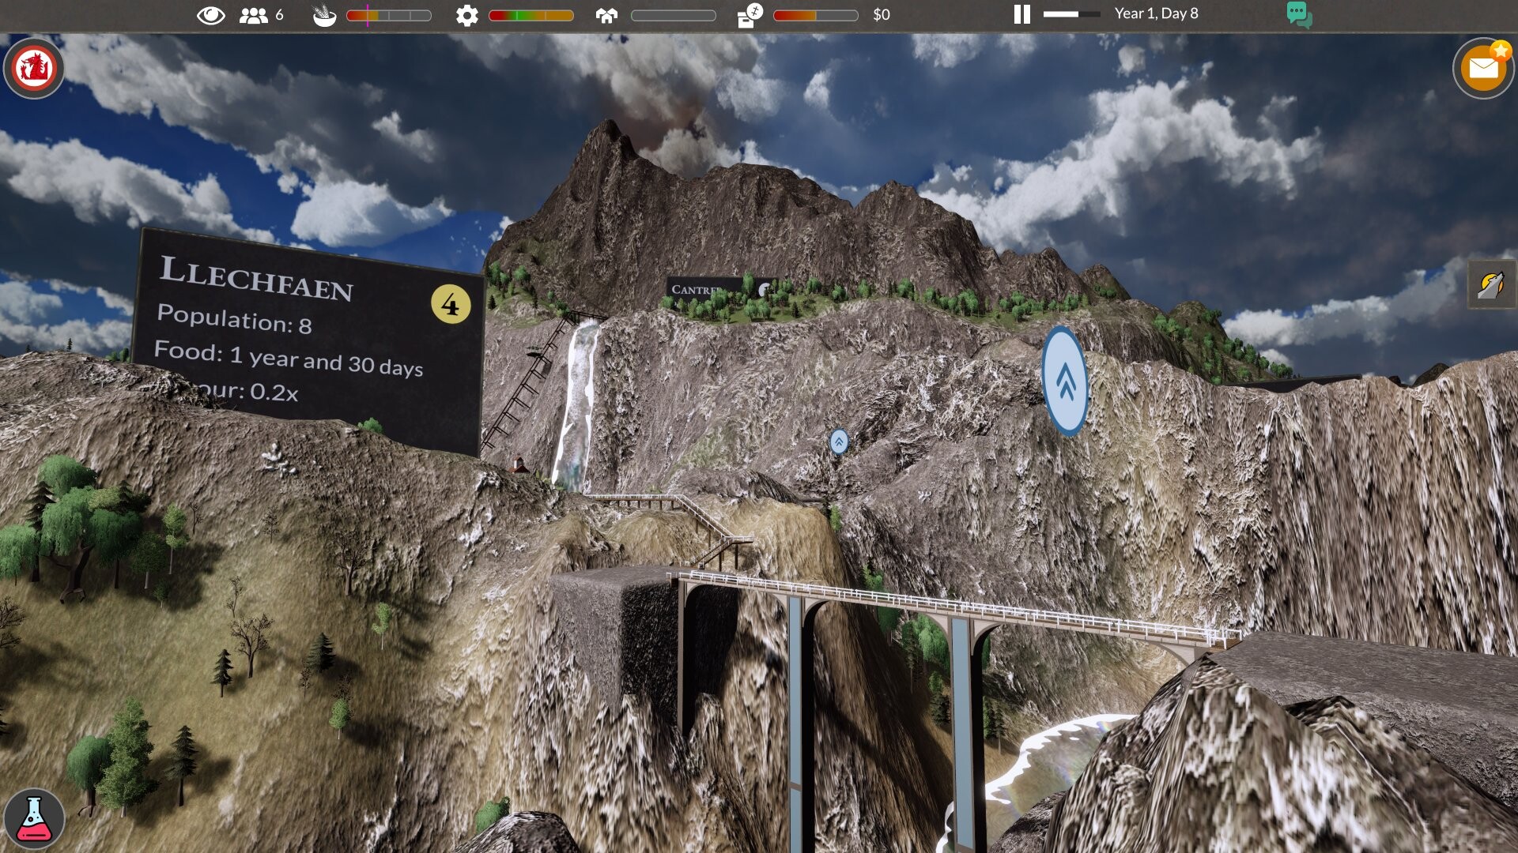Click the large upgrade chevron on the mountainside
Viewport: 1518px width, 853px height.
1065,377
